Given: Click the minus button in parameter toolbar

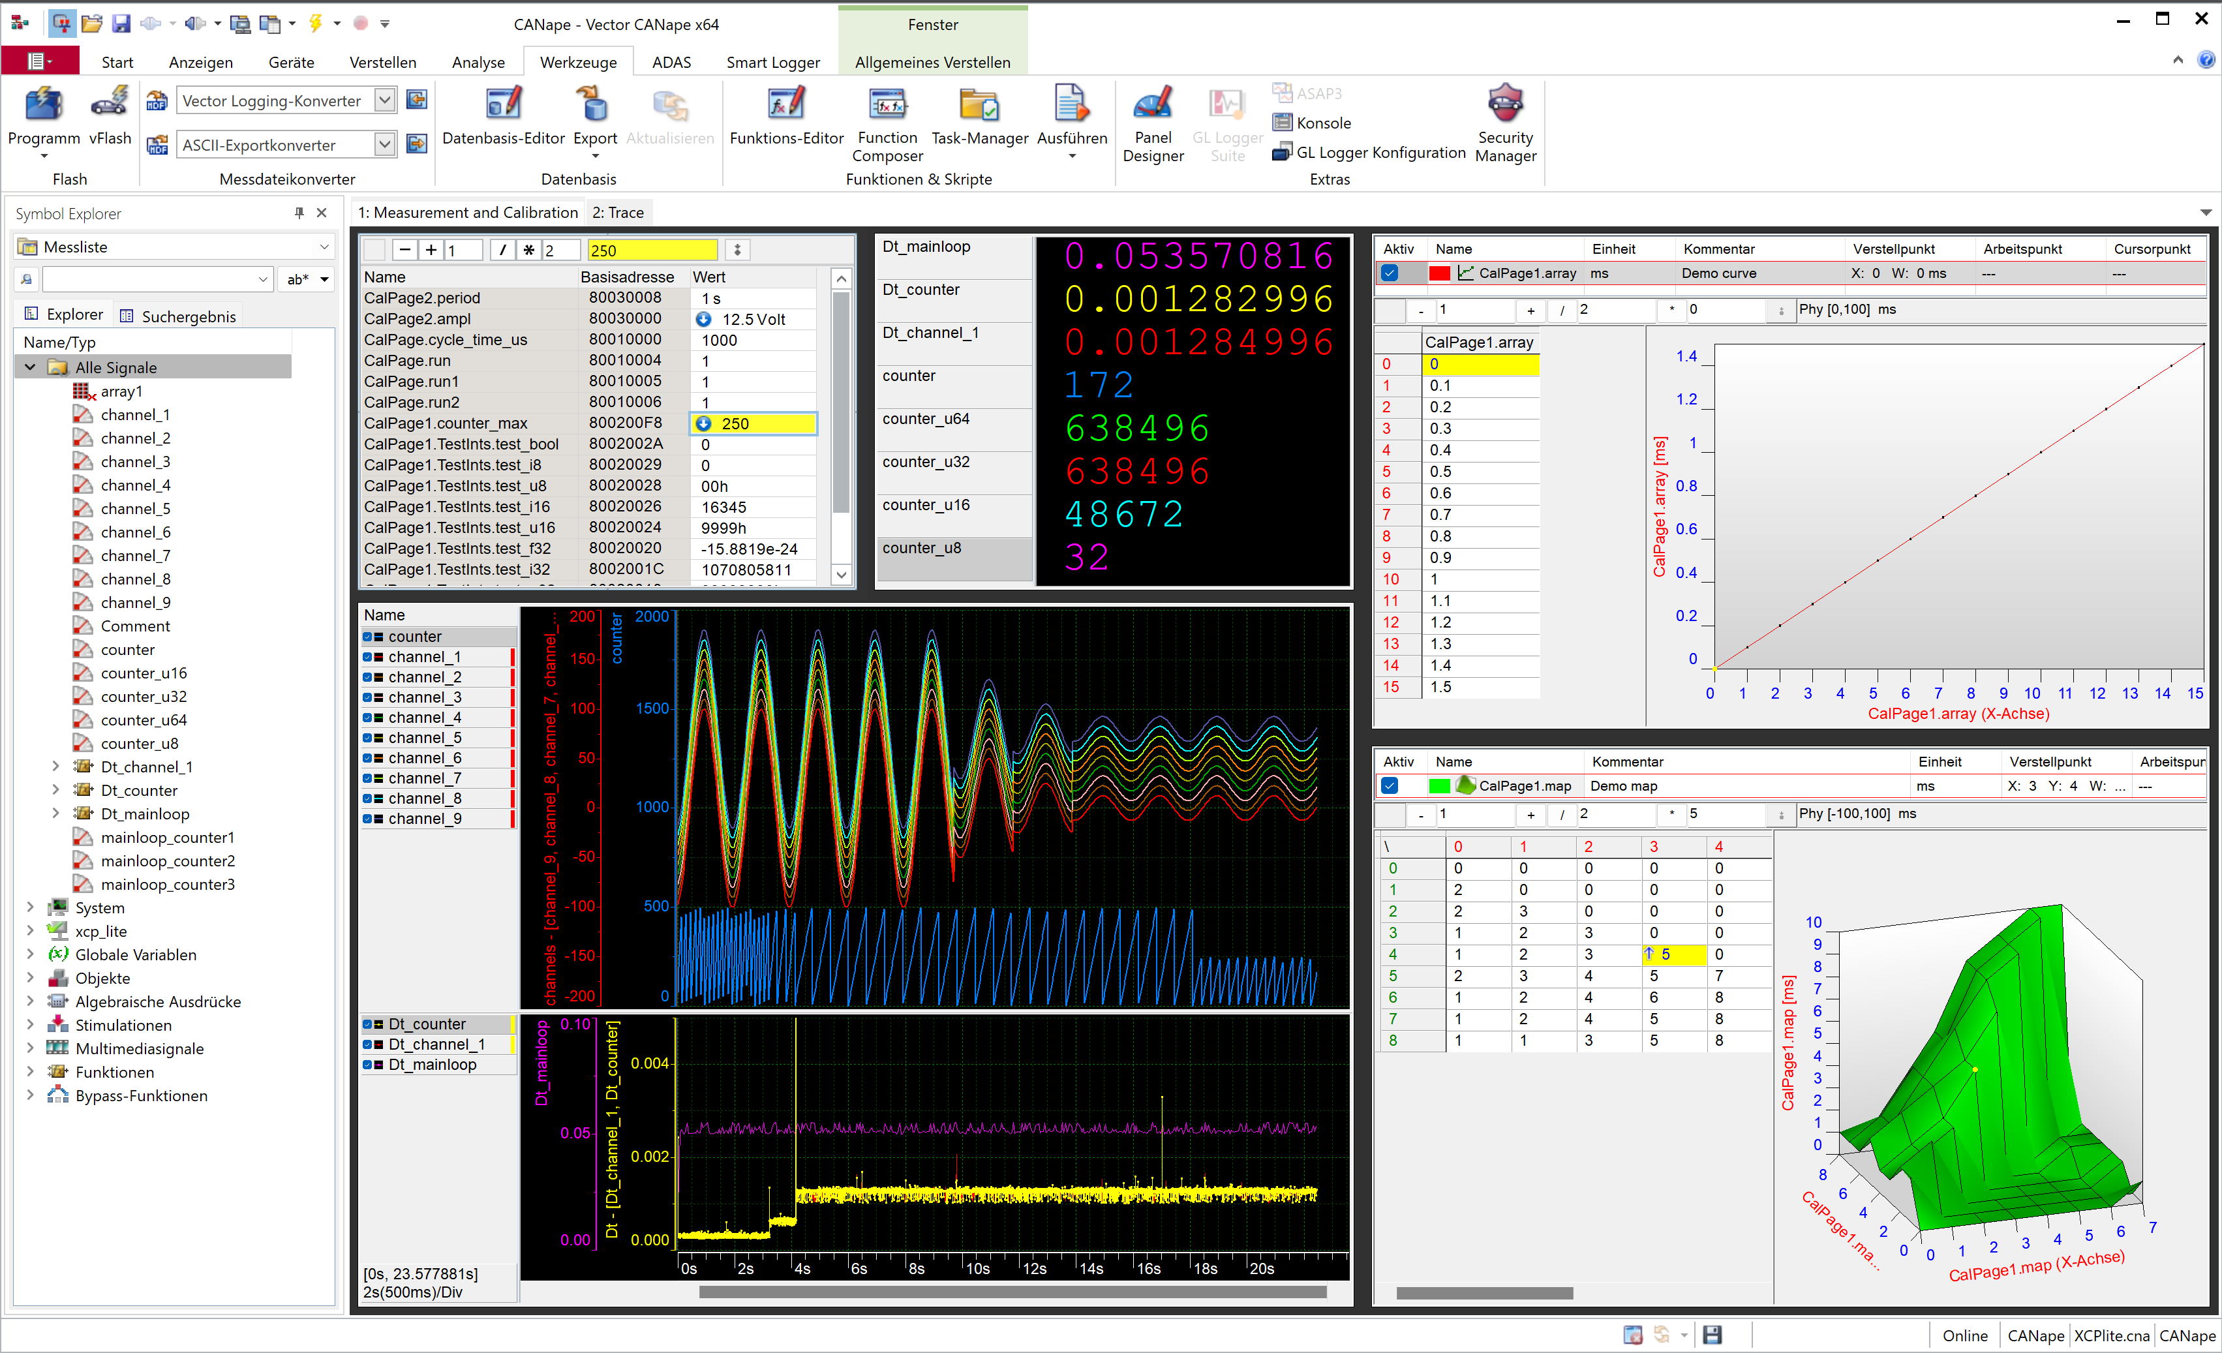Looking at the screenshot, I should coord(406,250).
